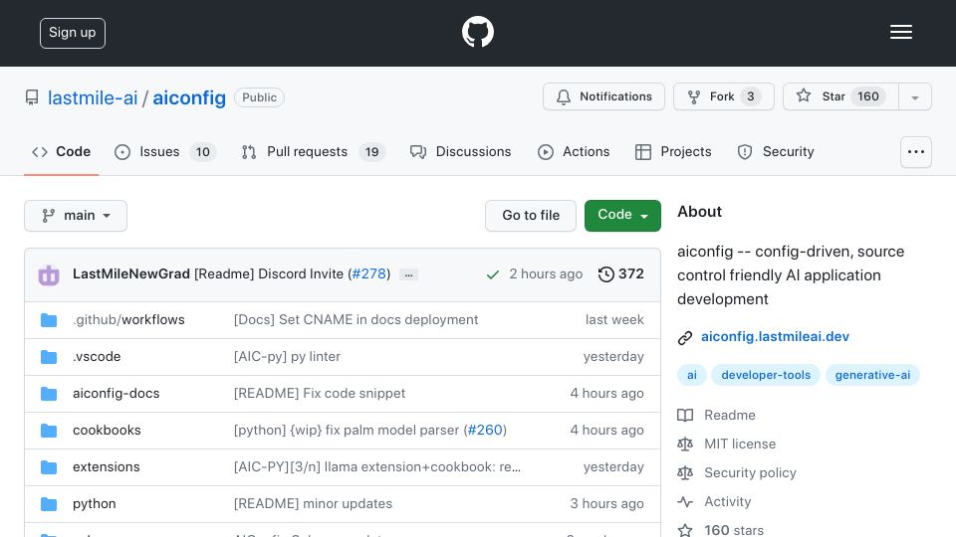
Task: Click the green commit status checkmark
Action: pos(493,274)
